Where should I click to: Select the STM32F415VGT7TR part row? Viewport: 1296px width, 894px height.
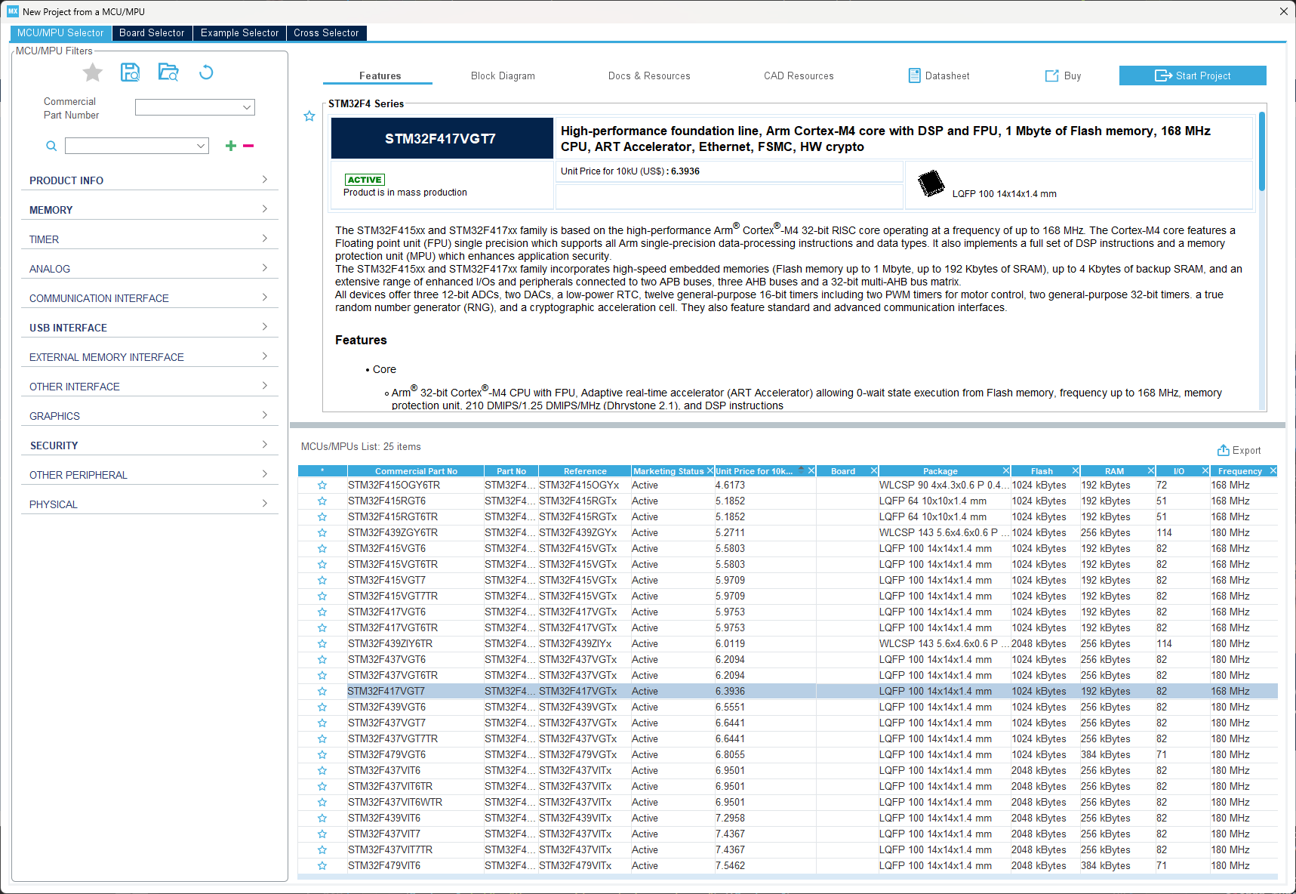coord(787,597)
